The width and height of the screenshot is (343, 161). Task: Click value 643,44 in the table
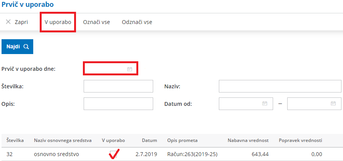pyautogui.click(x=261, y=155)
